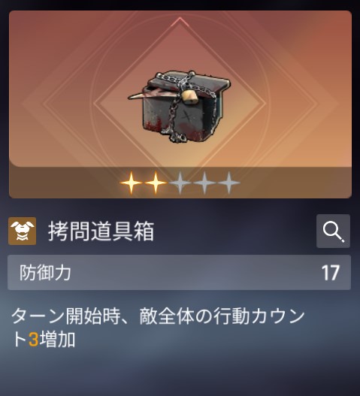Select the third grey star
The height and width of the screenshot is (396, 360).
(180, 183)
